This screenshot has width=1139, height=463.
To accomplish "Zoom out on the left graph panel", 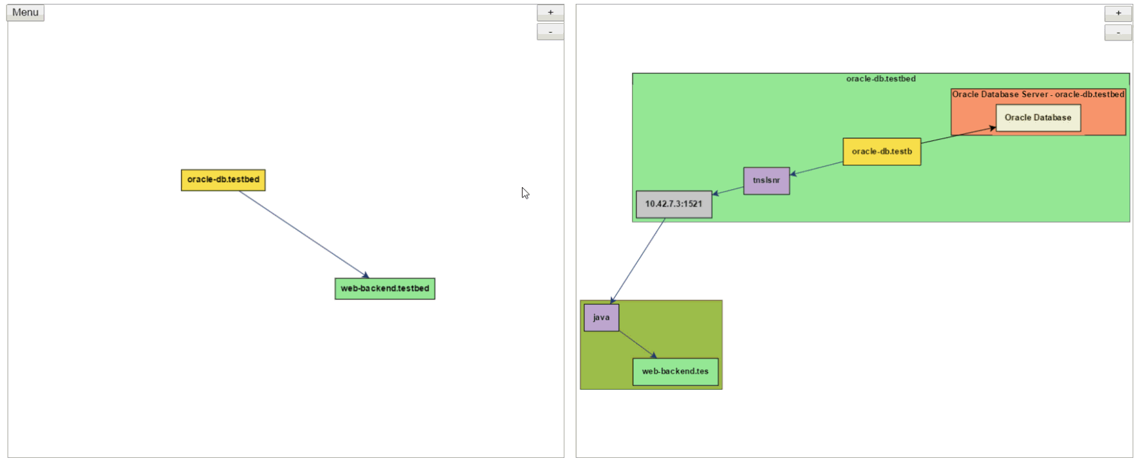I will point(550,32).
